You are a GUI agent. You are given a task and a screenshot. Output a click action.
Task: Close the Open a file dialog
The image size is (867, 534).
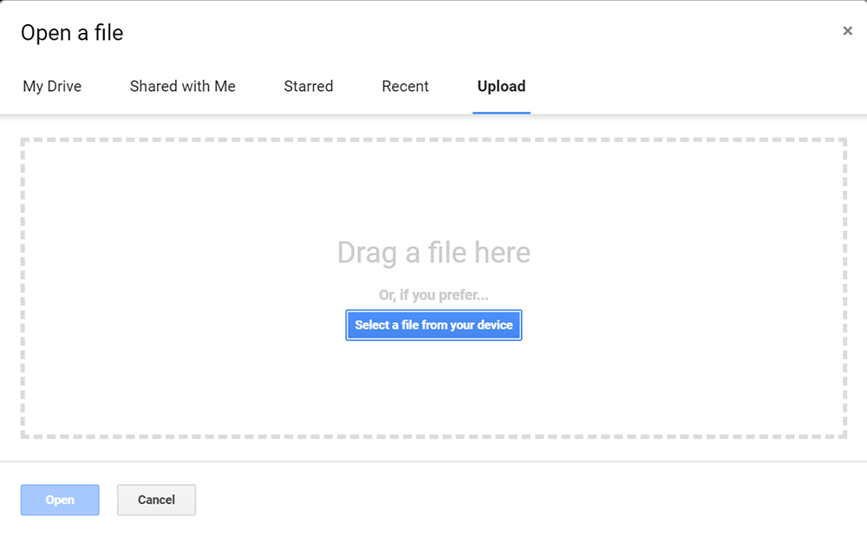(x=847, y=31)
